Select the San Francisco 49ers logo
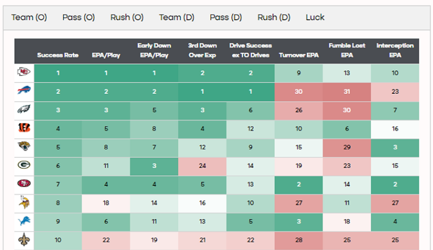Screen dimensions: 433x250 coord(24,184)
